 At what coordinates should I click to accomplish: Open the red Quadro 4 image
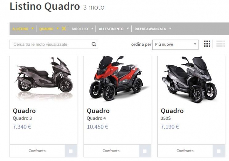(117, 79)
